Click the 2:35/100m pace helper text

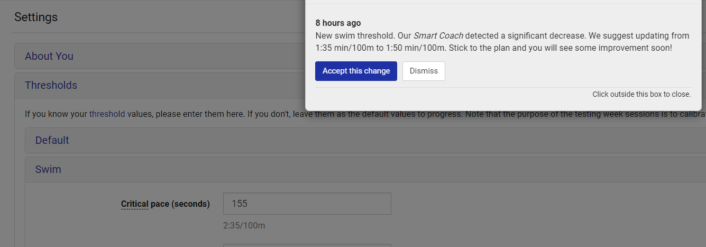(x=244, y=225)
